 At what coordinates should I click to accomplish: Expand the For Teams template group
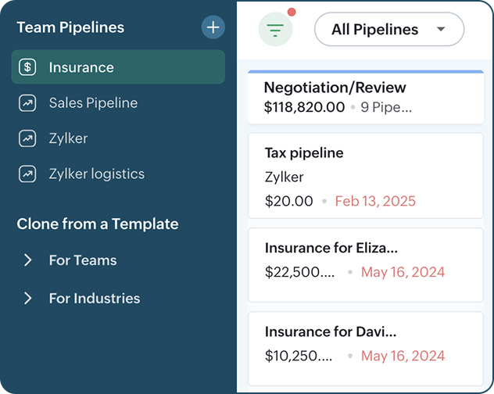(28, 260)
